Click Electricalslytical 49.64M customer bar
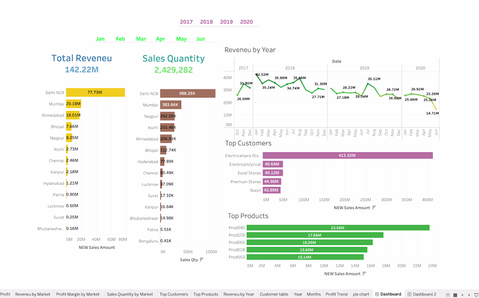This screenshot has width=479, height=298. coord(273,164)
